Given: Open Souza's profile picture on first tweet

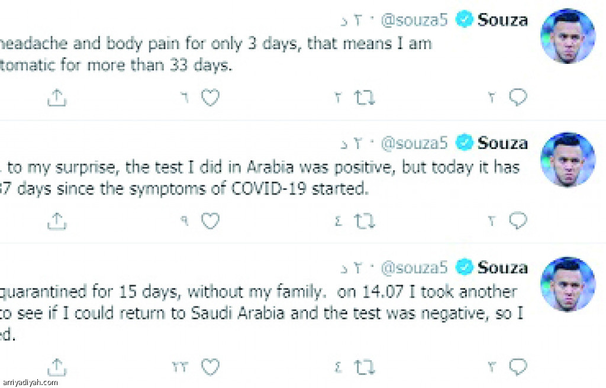Looking at the screenshot, I should click(568, 36).
